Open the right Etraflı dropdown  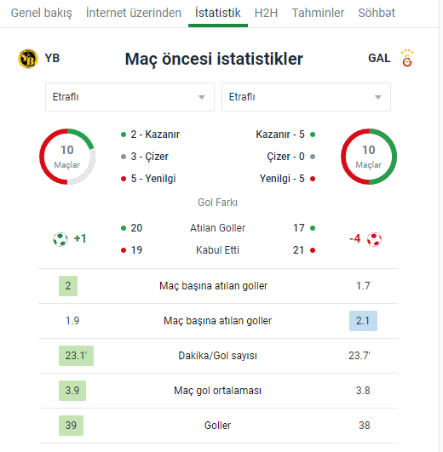306,97
